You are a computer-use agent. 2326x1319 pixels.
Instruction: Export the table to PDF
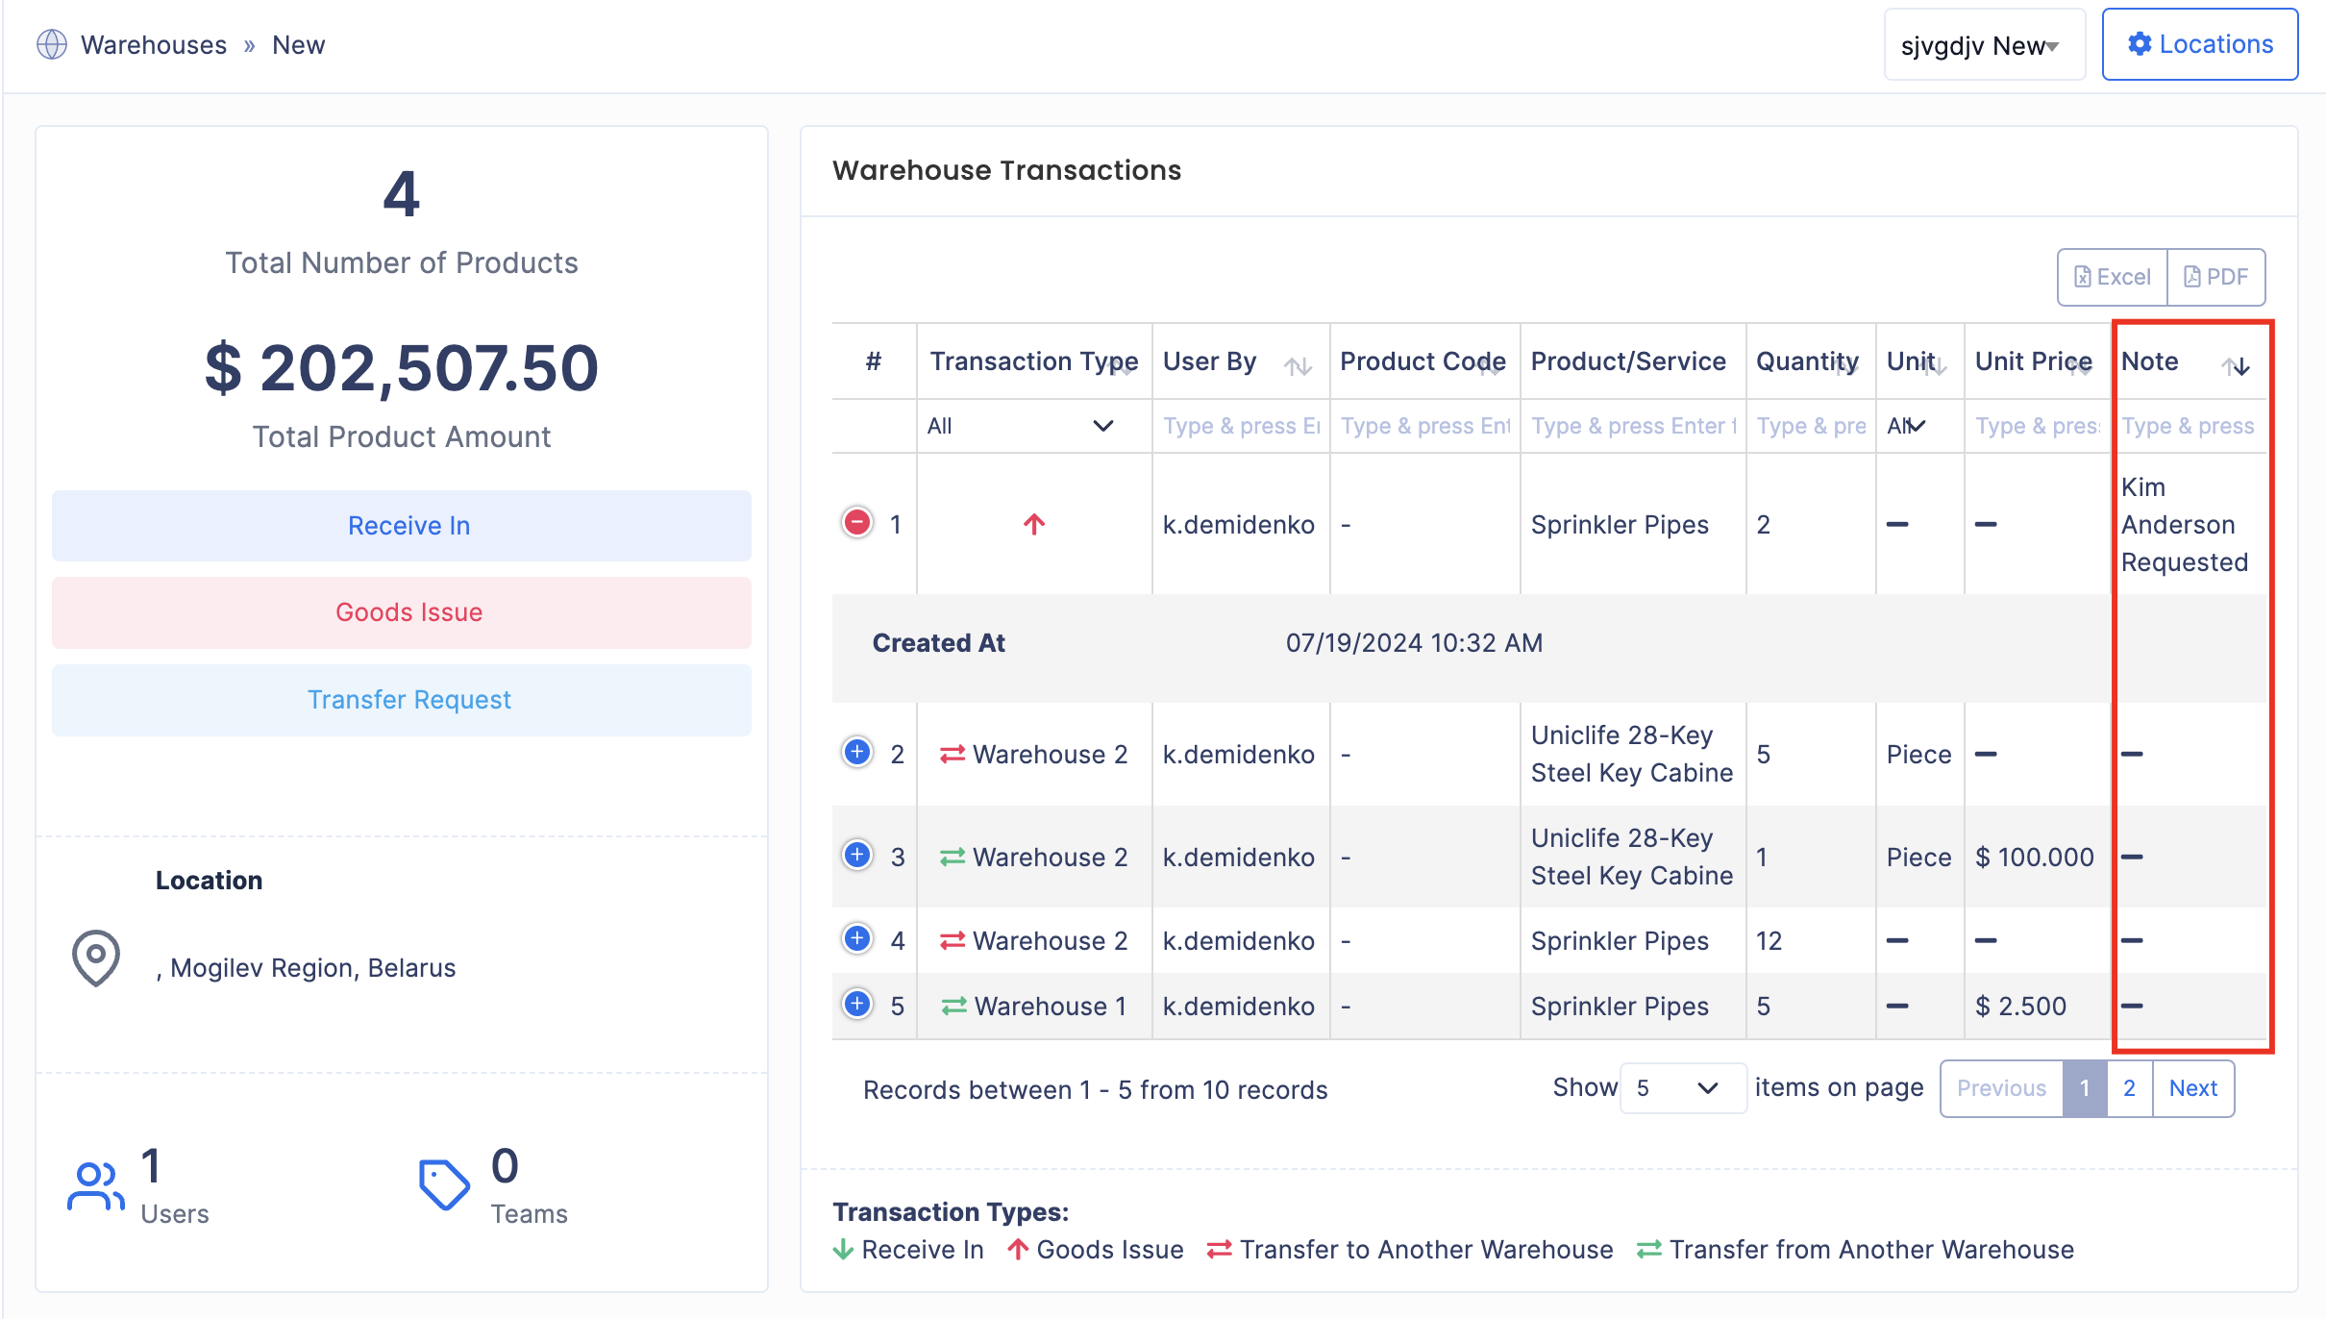(2216, 277)
